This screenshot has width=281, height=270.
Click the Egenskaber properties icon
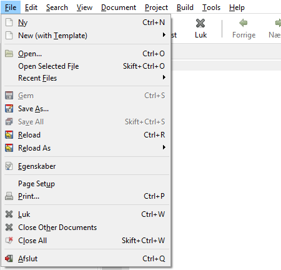(x=9, y=166)
